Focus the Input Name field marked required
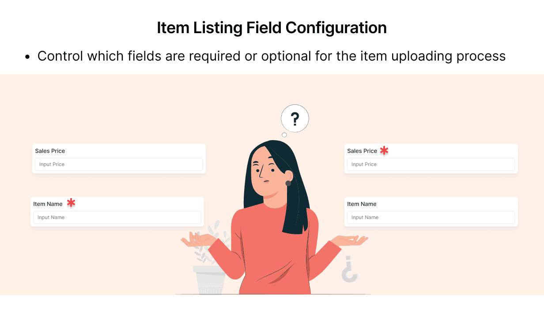Screen dimensions: 544x313 (x=117, y=218)
